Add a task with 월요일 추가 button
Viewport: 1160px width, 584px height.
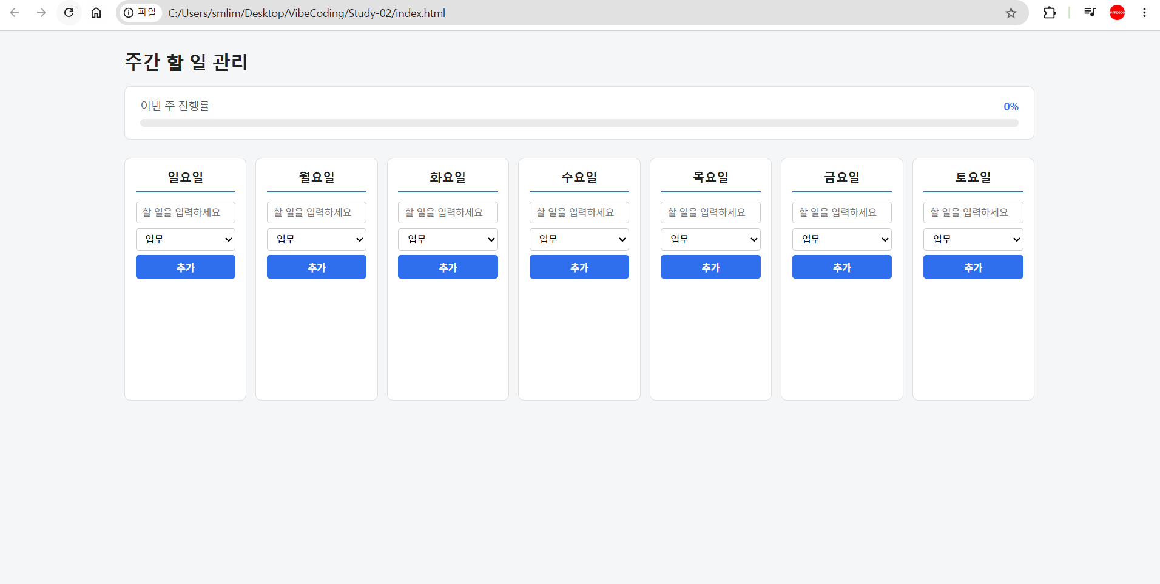317,267
